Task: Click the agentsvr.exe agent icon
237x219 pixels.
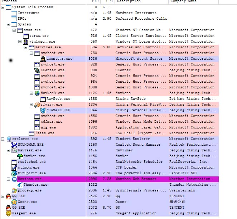Action: click(x=43, y=59)
